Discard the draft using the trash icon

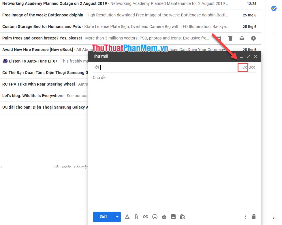(x=253, y=217)
